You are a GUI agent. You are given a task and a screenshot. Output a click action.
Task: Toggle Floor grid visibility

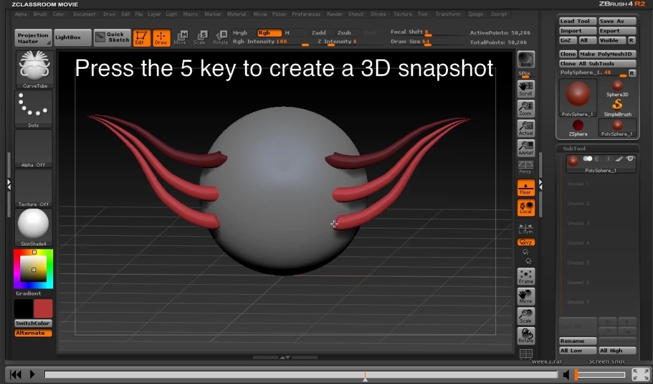point(525,187)
